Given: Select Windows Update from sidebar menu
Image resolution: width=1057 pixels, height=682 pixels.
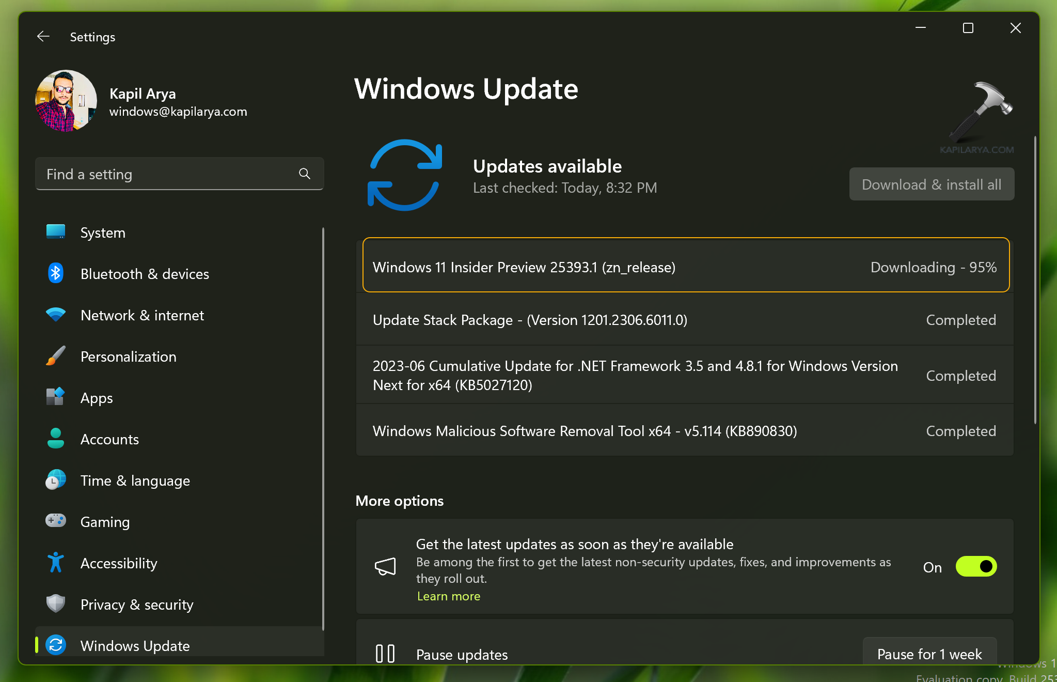Looking at the screenshot, I should coord(135,645).
